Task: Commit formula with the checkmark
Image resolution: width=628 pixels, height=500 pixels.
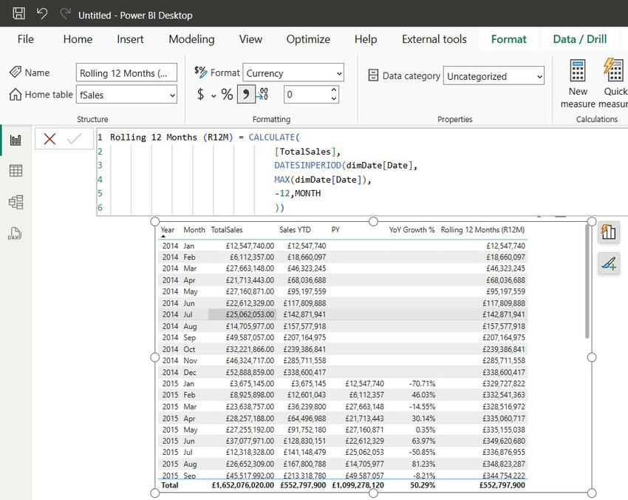Action: click(74, 139)
